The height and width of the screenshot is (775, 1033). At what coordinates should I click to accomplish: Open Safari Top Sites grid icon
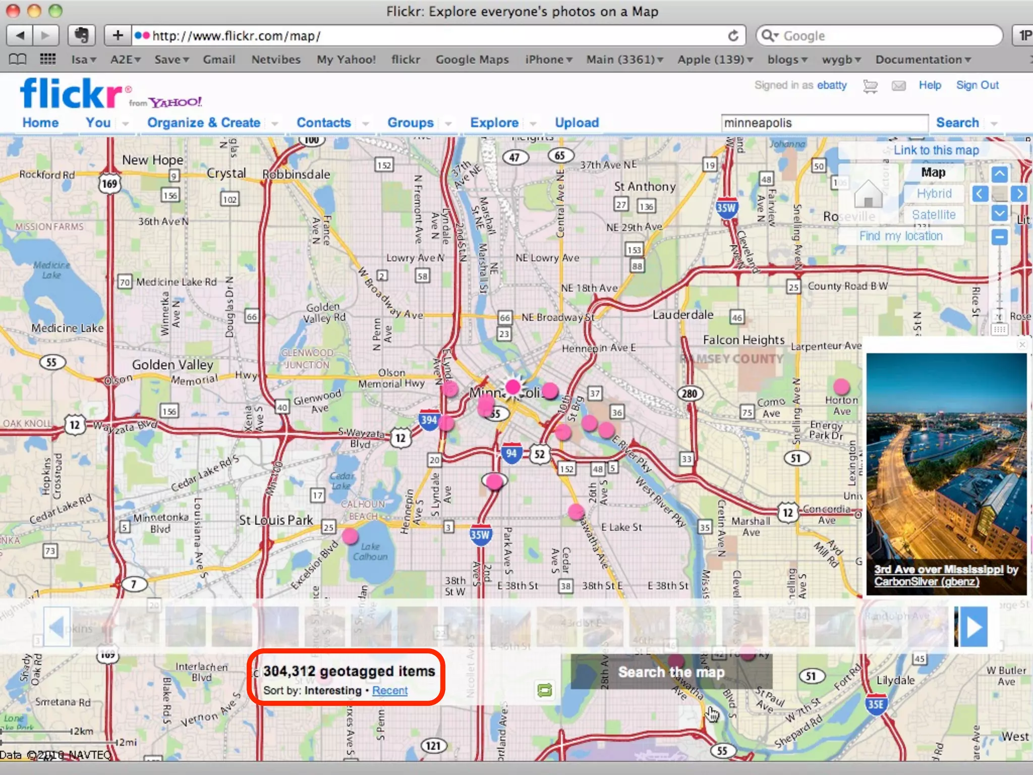(48, 60)
